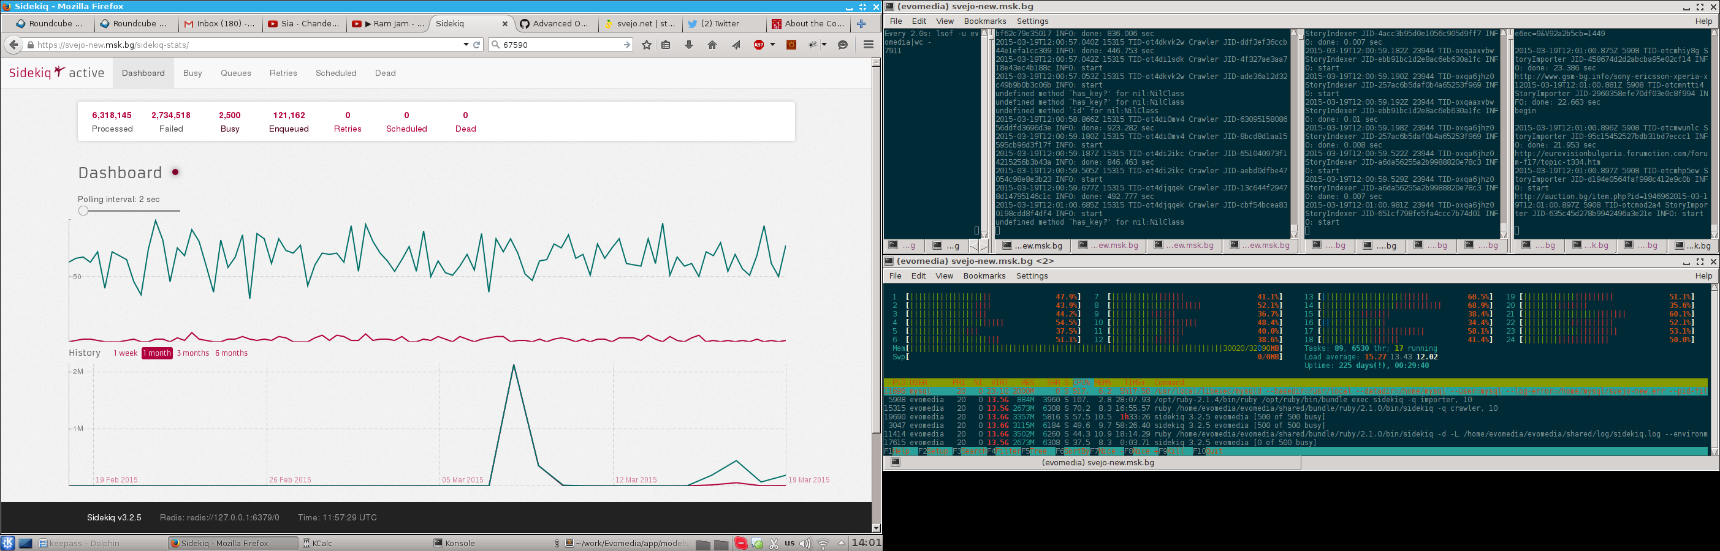Bookmark this page with star icon
This screenshot has width=1720, height=551.
coord(646,45)
